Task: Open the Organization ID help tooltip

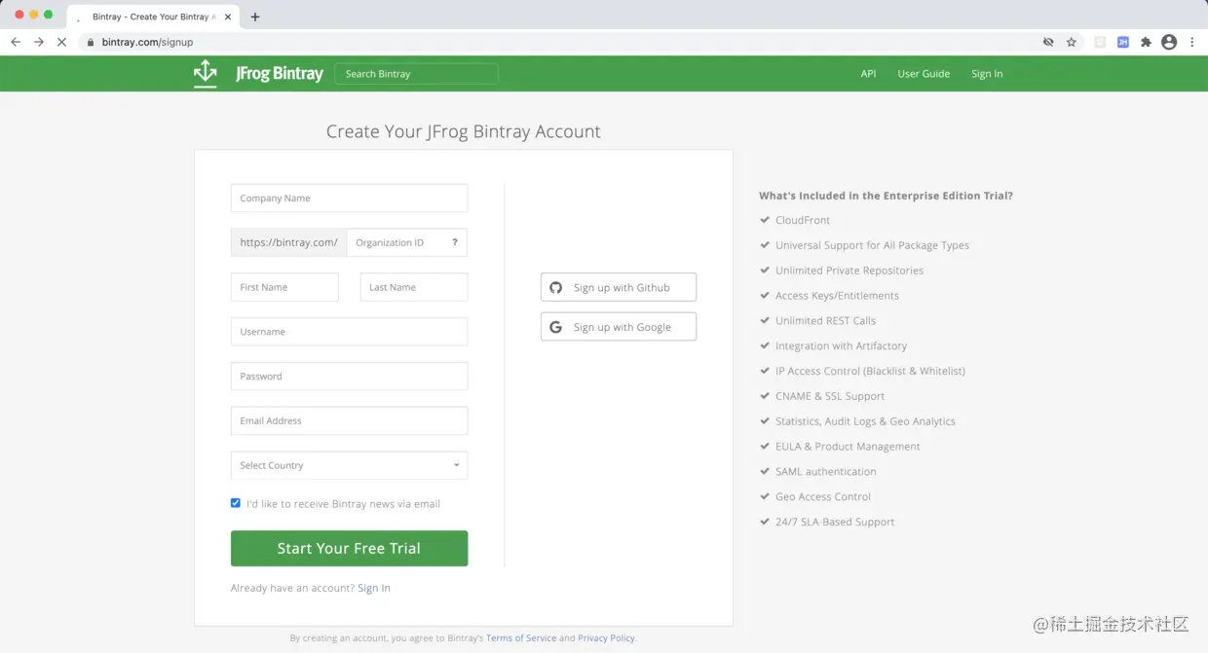Action: click(x=454, y=241)
